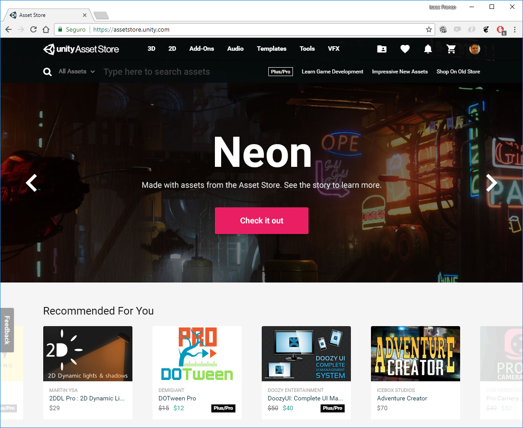523x428 pixels.
Task: Focus the search assets input field
Action: click(x=157, y=72)
